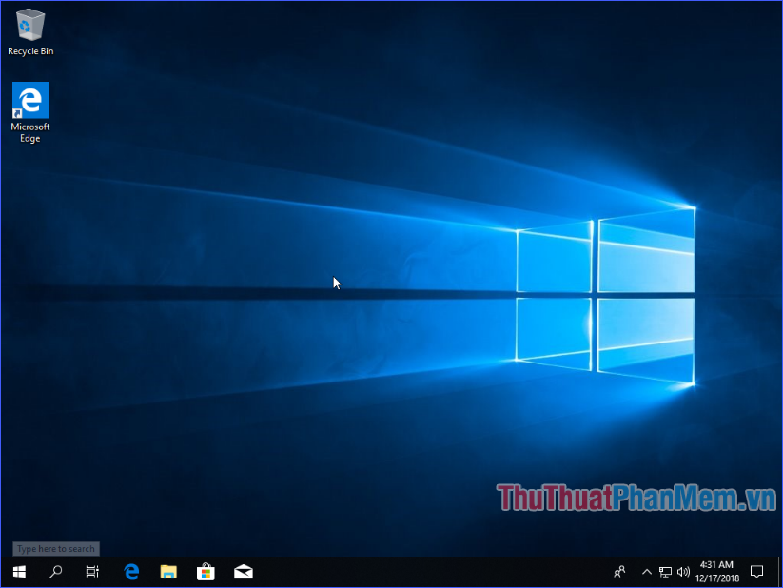Open Microsoft Edge from the taskbar

[x=131, y=572]
